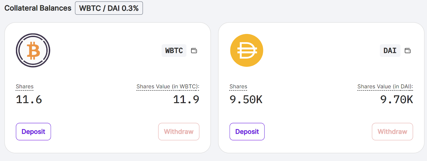Click the DAI token logo
The width and height of the screenshot is (427, 161).
(x=247, y=50)
